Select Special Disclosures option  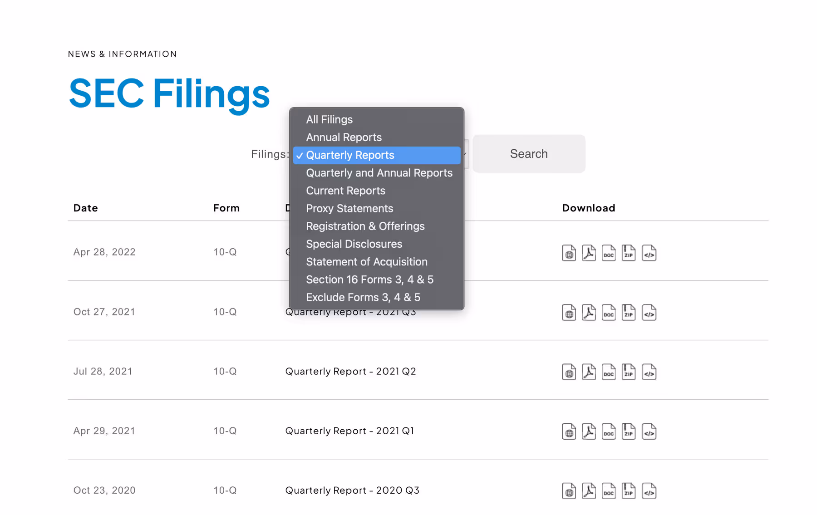377,244
